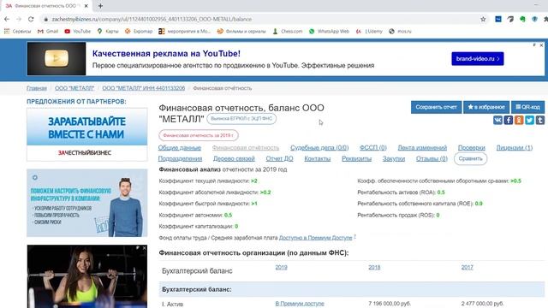Open the blue shield extension icon
This screenshot has width=548, height=308.
[x=534, y=19]
